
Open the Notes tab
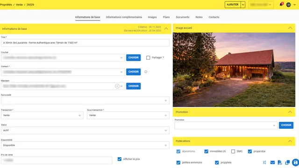pyautogui.click(x=199, y=17)
